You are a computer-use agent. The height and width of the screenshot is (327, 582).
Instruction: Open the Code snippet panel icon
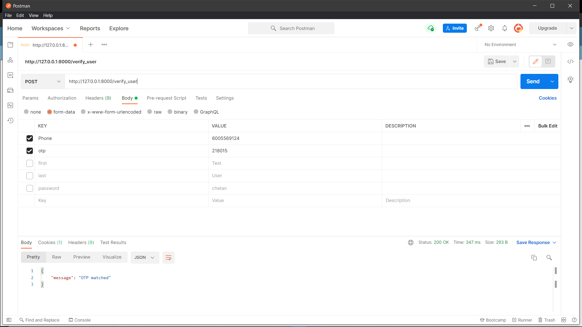tap(570, 61)
